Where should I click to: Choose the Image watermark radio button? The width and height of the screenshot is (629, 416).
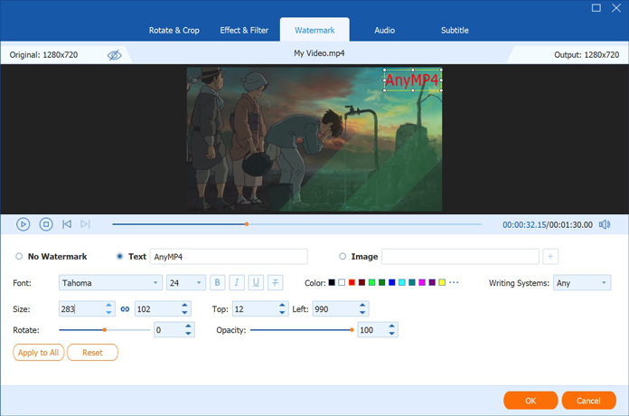343,257
